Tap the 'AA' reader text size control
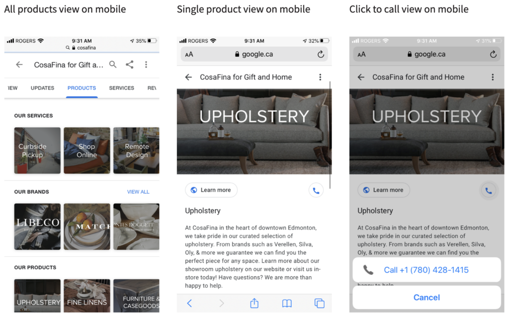This screenshot has height=318, width=509. pyautogui.click(x=189, y=55)
